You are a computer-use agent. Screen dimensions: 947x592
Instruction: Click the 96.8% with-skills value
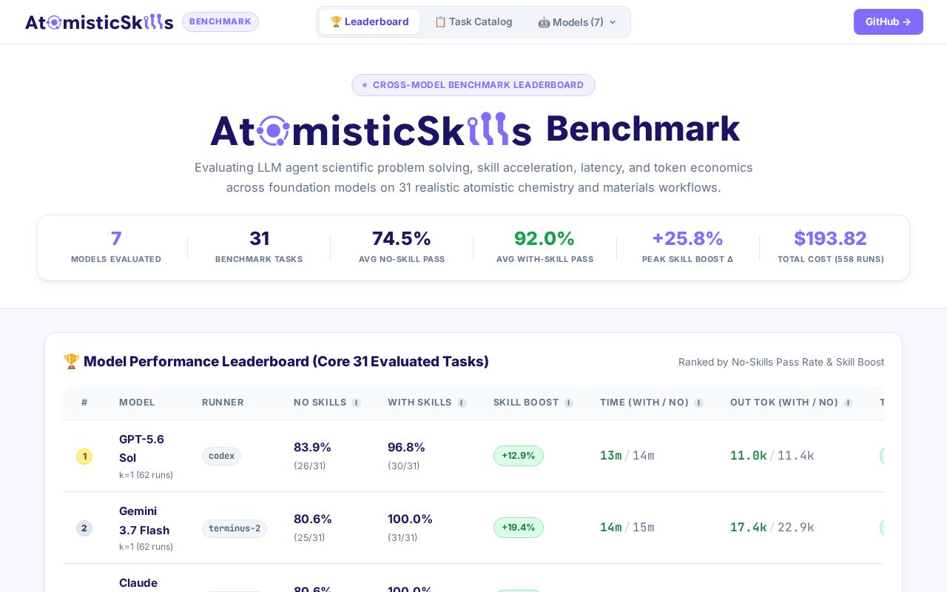[x=406, y=447]
